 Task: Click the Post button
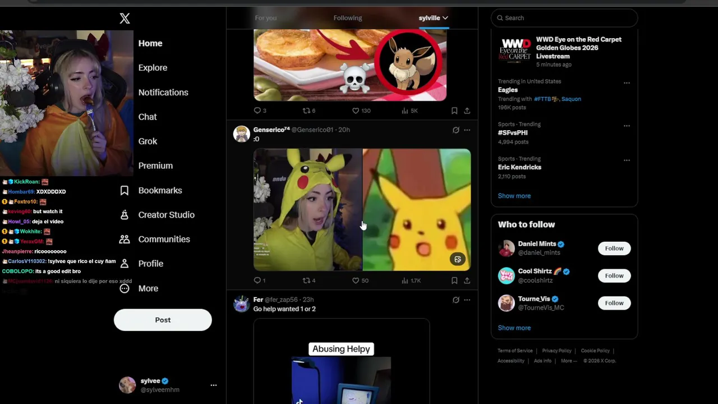pyautogui.click(x=163, y=320)
